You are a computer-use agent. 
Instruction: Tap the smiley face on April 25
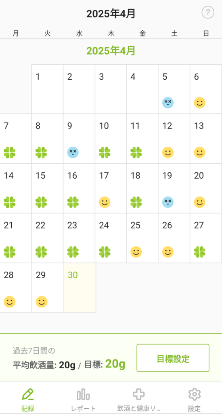coord(136,252)
